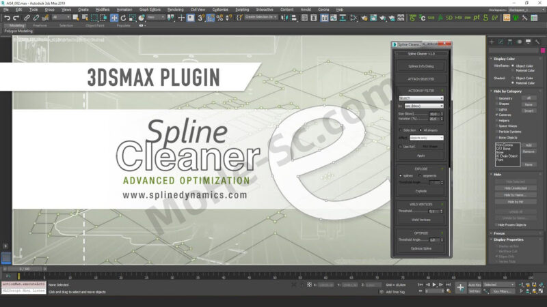
Task: Open the 'size (bbox)' filter dropdown
Action: [x=424, y=106]
